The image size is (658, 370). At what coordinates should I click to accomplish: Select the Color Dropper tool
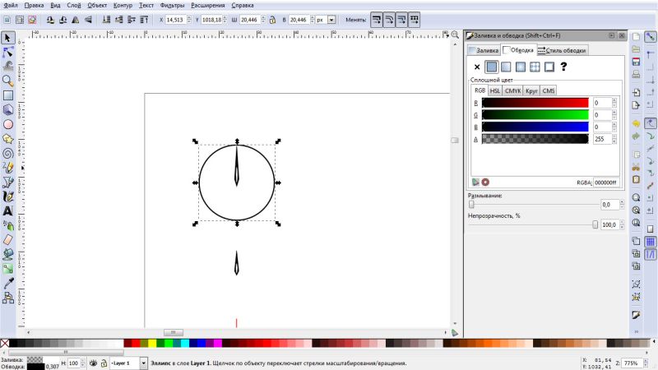[8, 283]
